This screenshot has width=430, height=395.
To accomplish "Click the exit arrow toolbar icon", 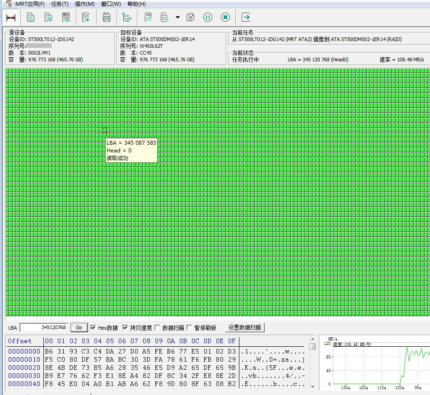I will (246, 17).
